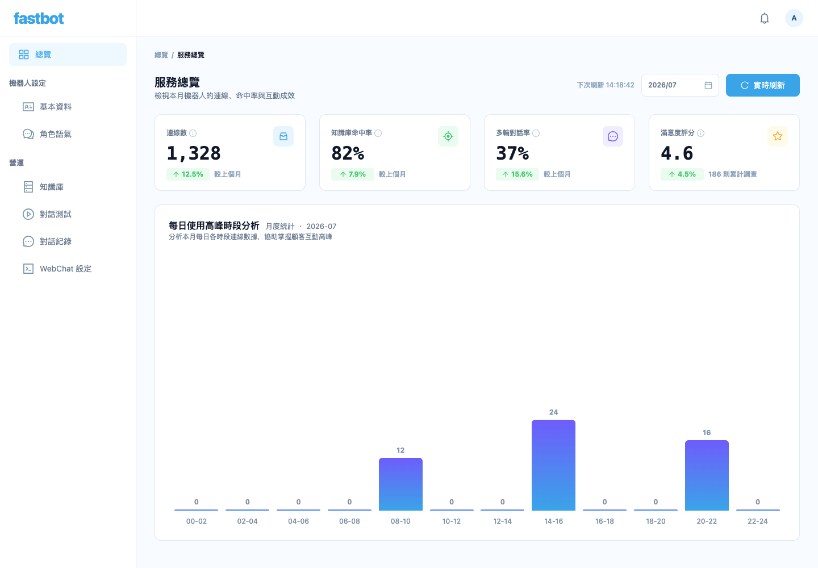
Task: Click the 186 則累計調查 text
Action: point(733,174)
